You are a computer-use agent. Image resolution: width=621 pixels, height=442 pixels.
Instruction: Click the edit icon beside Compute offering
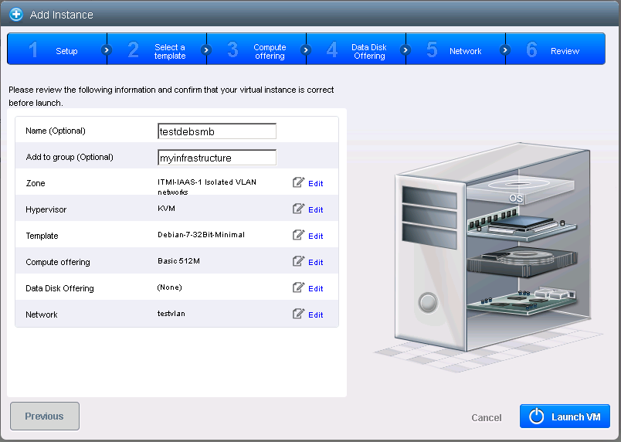[x=298, y=261]
